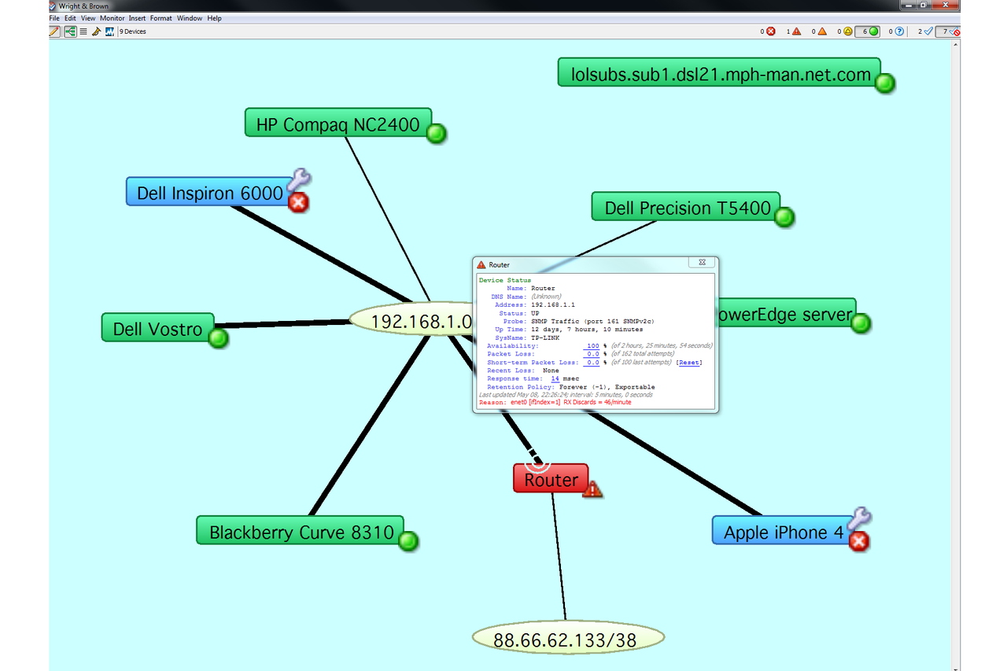Select the Dell Precision T5400 device
This screenshot has width=1007, height=671.
(686, 208)
